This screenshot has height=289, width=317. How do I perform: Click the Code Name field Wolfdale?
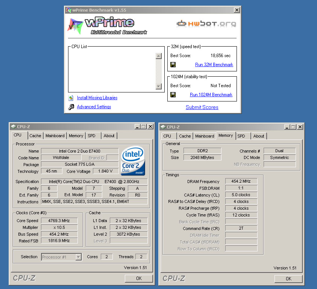click(61, 157)
